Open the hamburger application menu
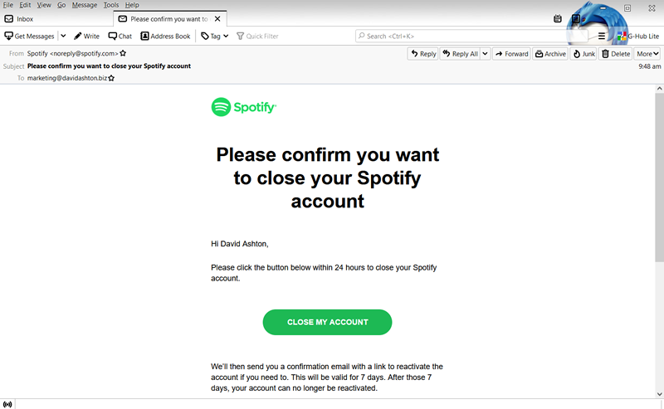The height and width of the screenshot is (409, 664). (601, 36)
